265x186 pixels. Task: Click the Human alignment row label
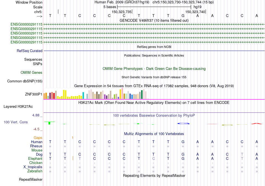click(37, 142)
